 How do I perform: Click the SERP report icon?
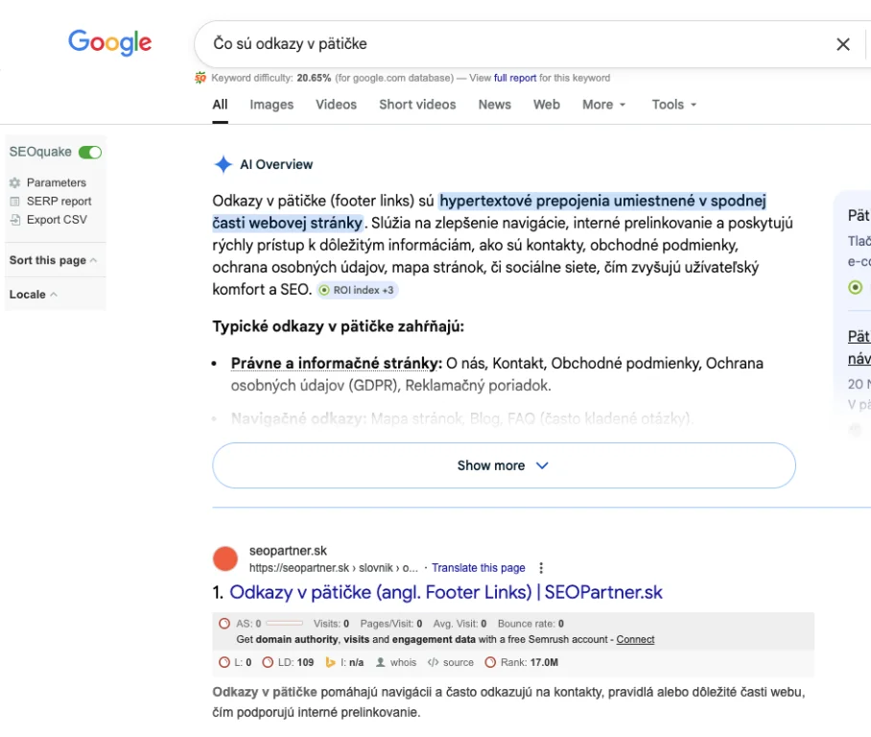tap(14, 202)
